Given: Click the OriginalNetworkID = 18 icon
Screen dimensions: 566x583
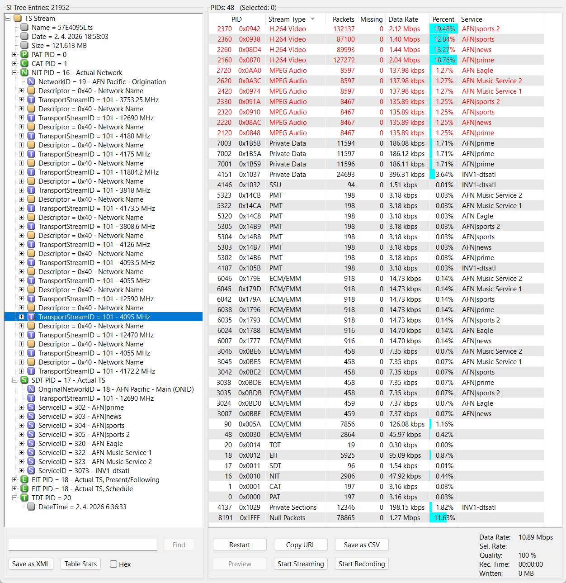Looking at the screenshot, I should [x=31, y=389].
